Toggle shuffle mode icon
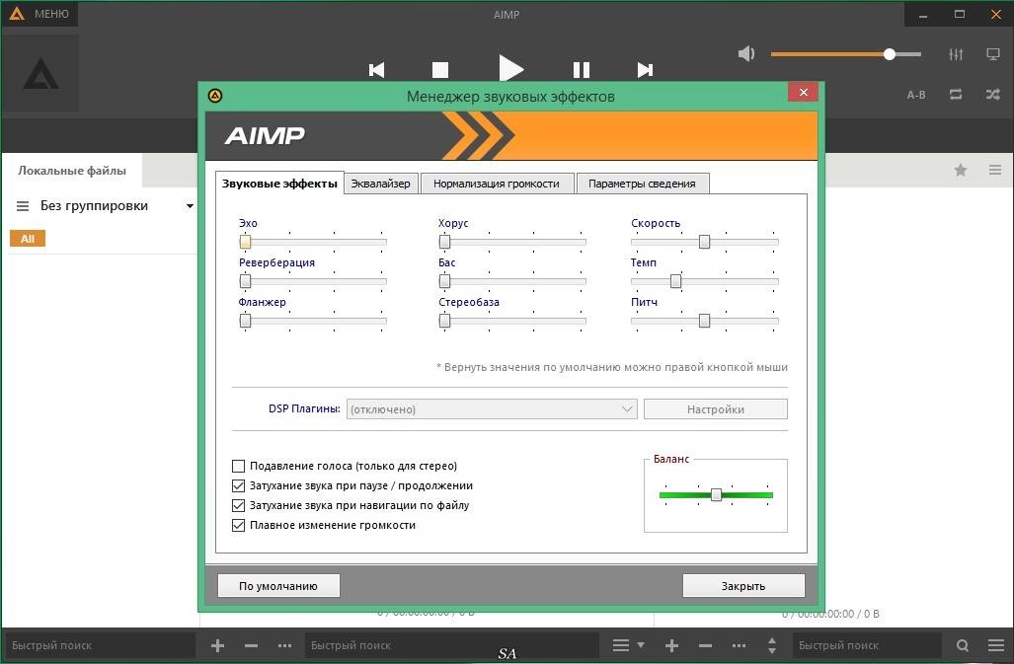The width and height of the screenshot is (1014, 664). coord(993,95)
